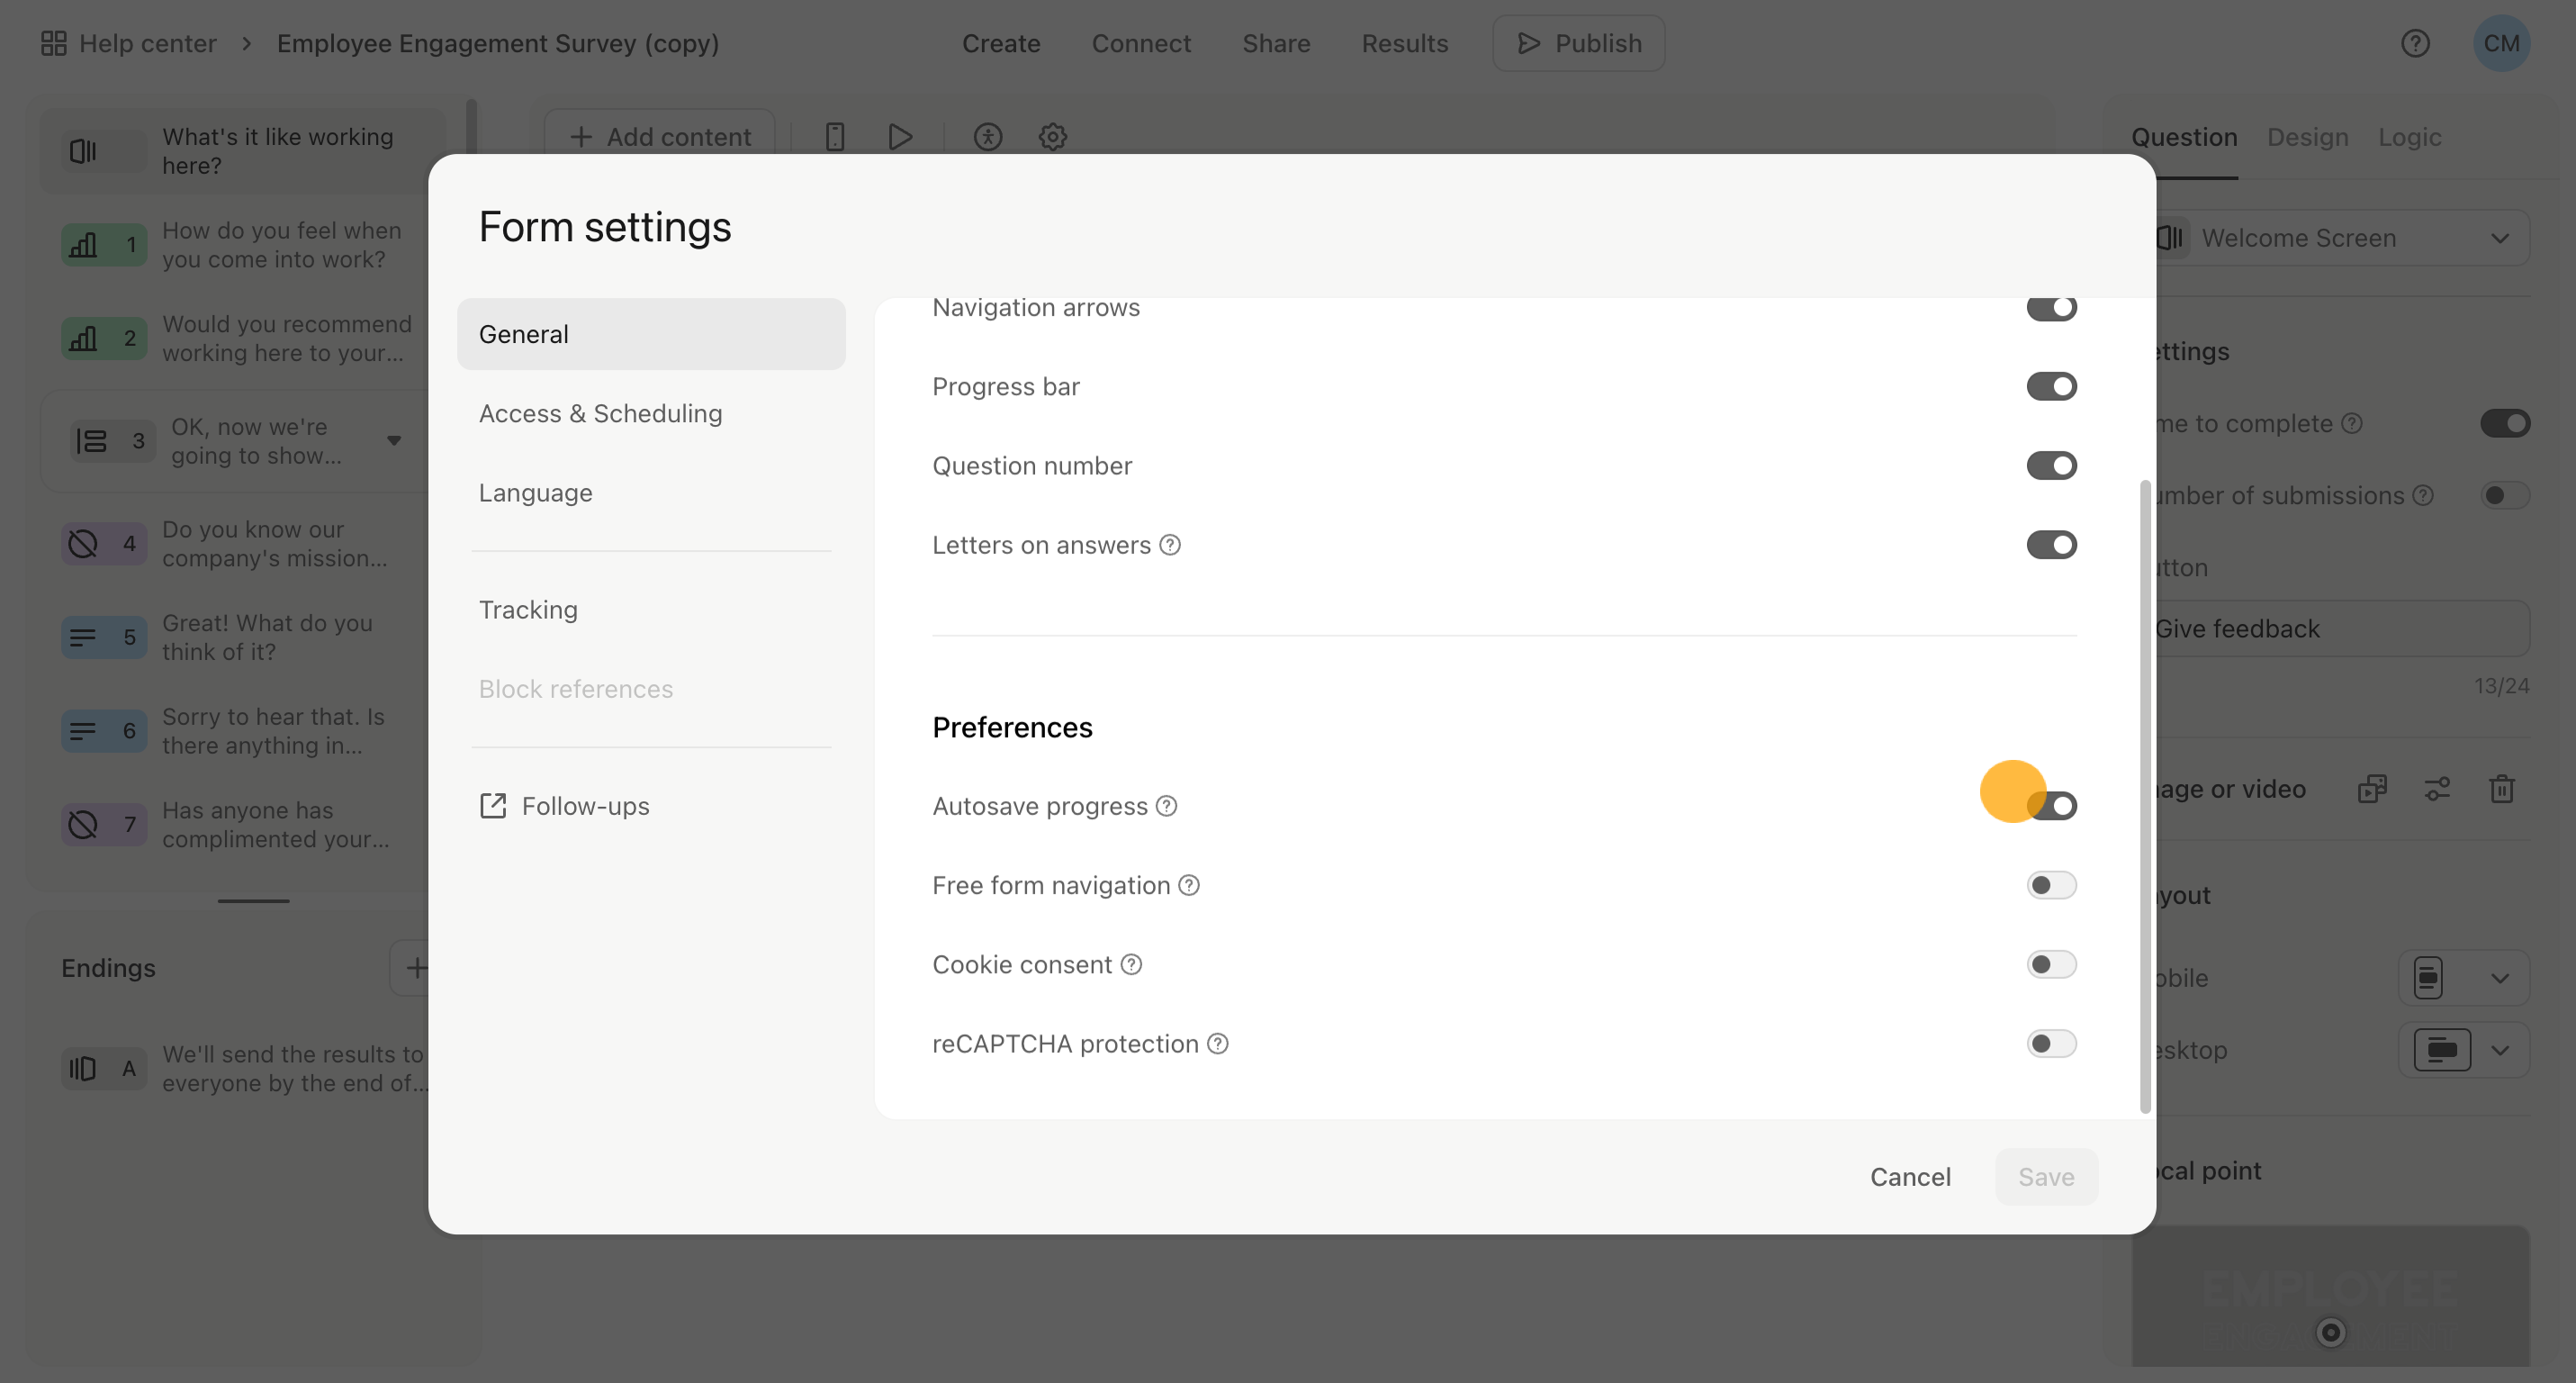Toggle Letters on answers switch
2576x1383 pixels.
(2051, 545)
